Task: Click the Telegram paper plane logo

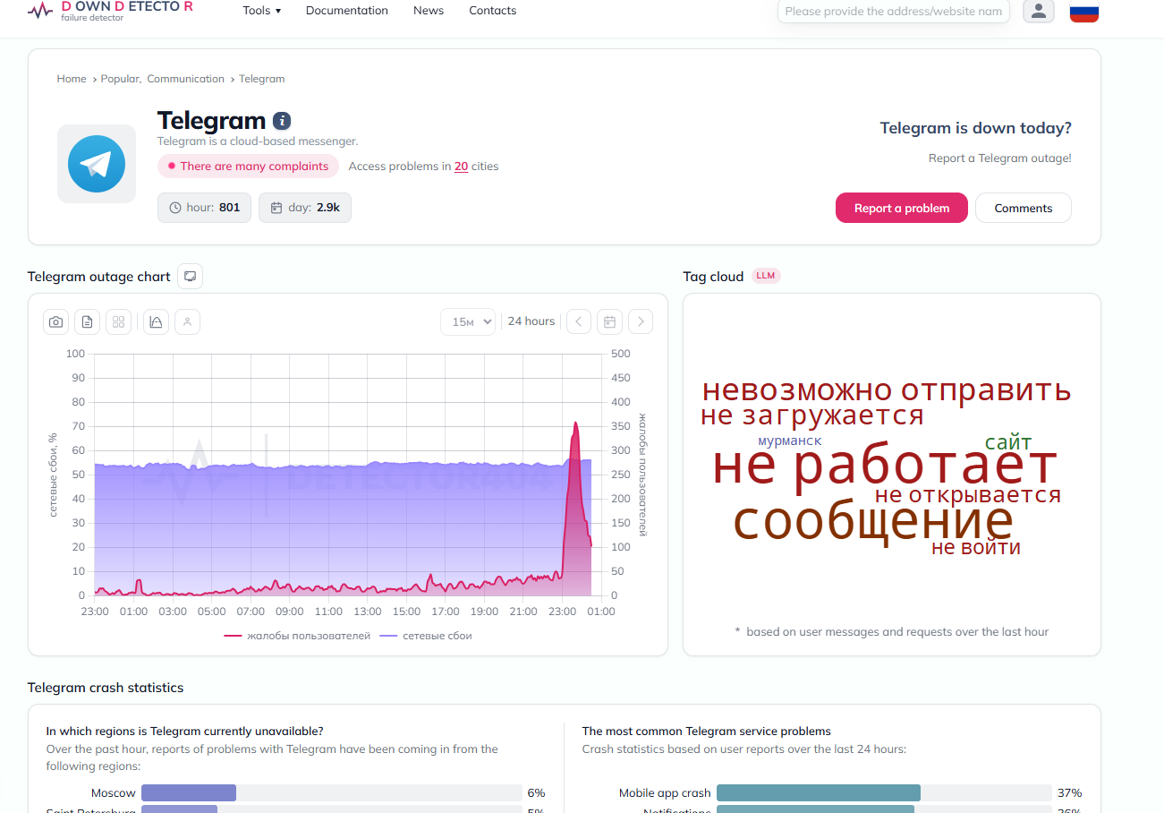Action: pos(97,164)
